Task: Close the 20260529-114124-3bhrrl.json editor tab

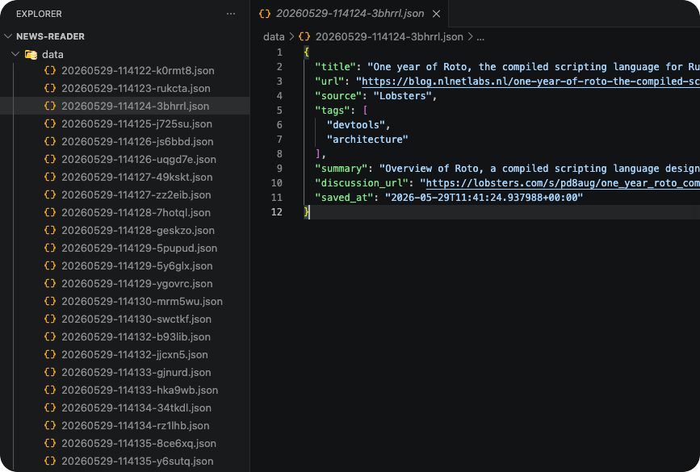Action: pyautogui.click(x=436, y=14)
